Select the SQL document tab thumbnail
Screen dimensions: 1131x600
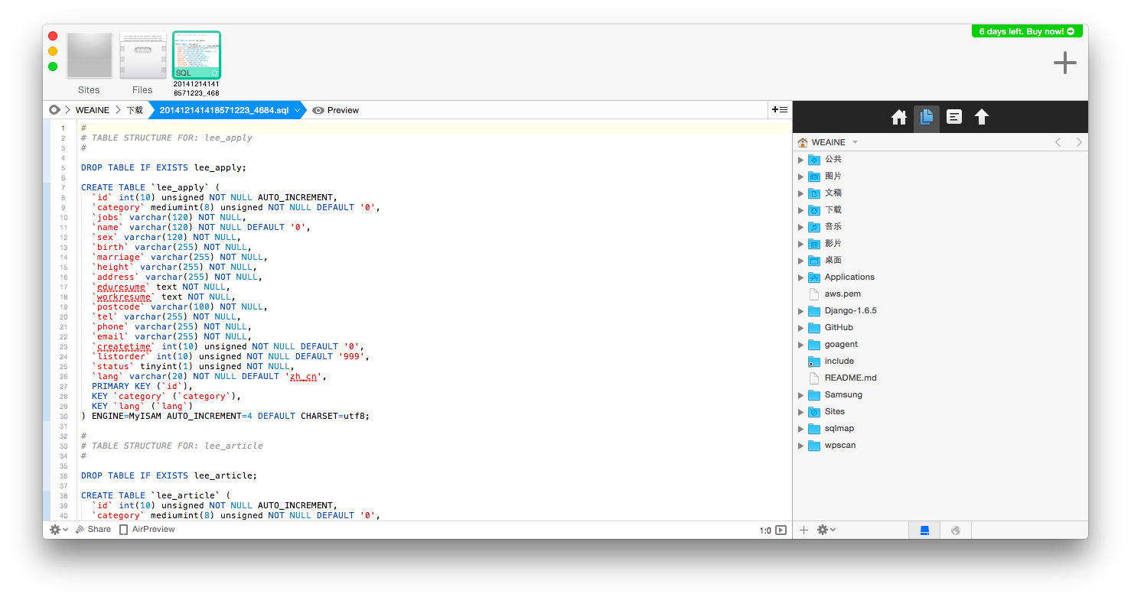197,55
